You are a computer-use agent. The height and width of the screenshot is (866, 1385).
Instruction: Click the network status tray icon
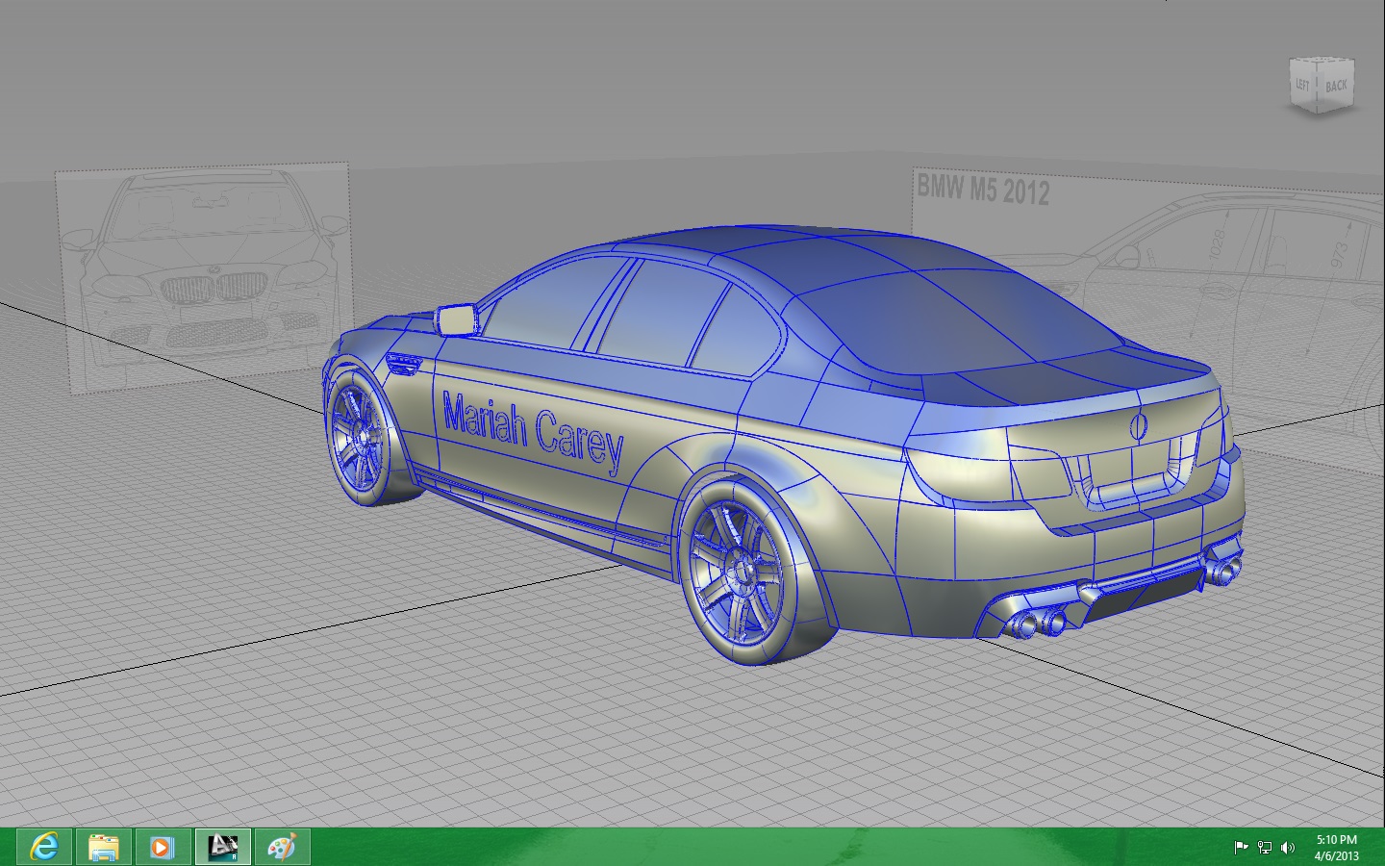pyautogui.click(x=1264, y=848)
